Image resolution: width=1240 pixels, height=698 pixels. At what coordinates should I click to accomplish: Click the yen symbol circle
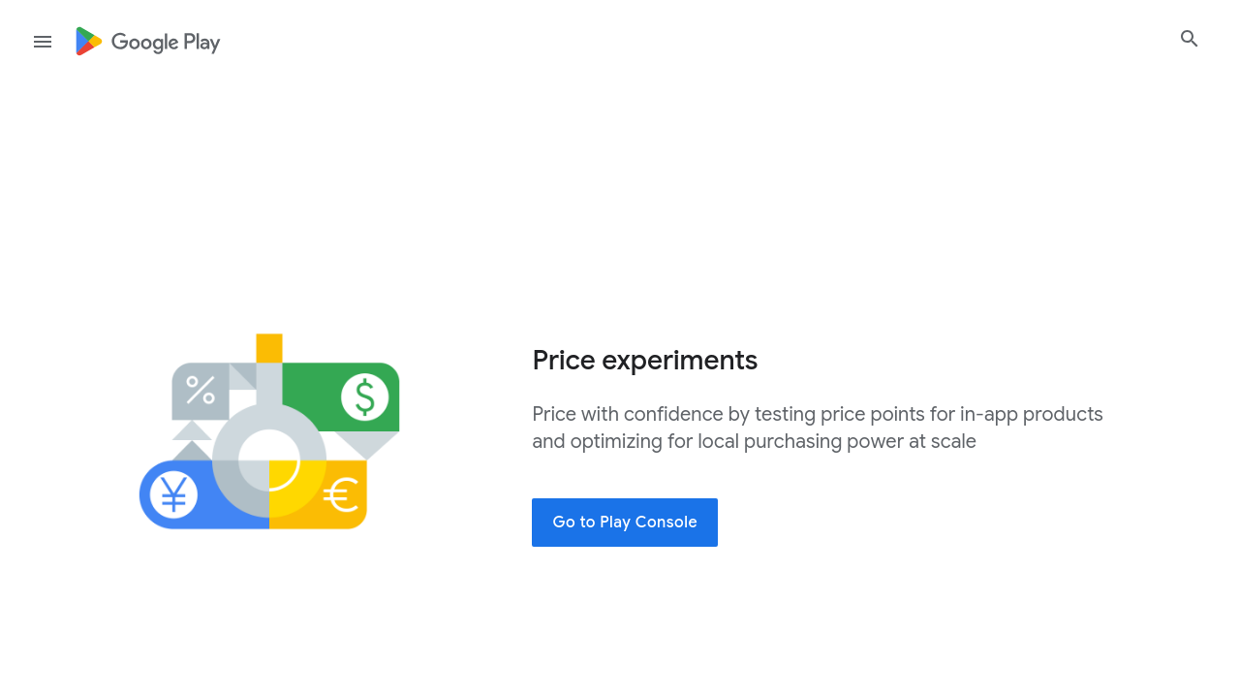pos(174,494)
